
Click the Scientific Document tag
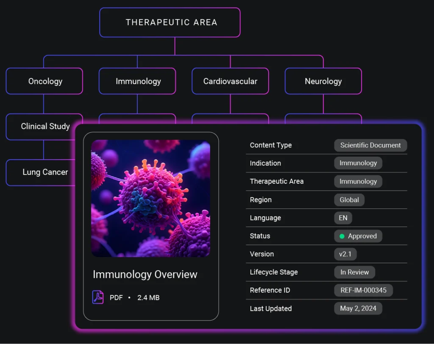click(370, 145)
